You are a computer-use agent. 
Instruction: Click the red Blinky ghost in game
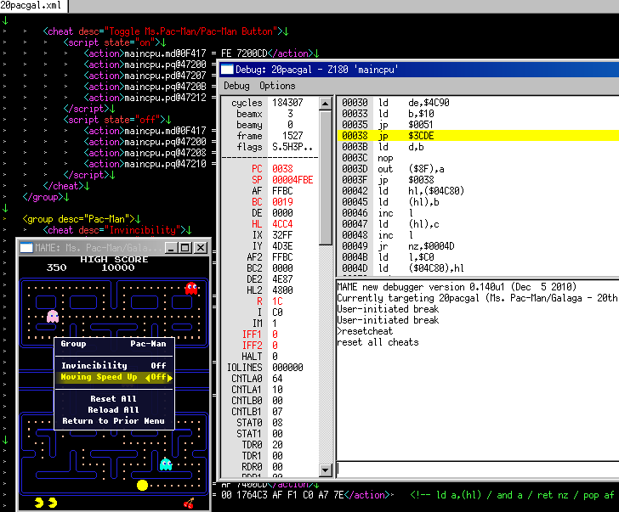191,288
